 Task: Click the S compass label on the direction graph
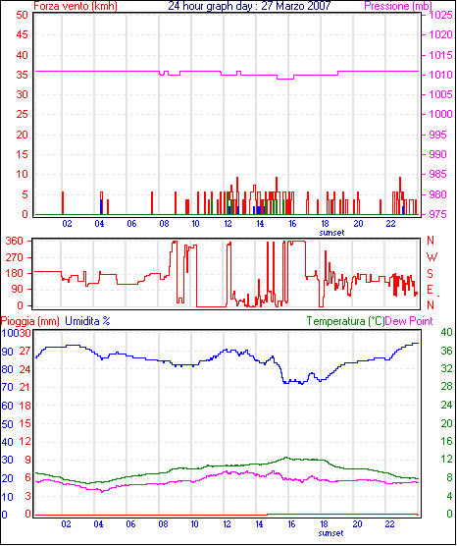pyautogui.click(x=431, y=274)
